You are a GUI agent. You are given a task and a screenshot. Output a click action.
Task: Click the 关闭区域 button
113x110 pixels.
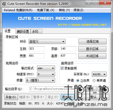(x=92, y=56)
